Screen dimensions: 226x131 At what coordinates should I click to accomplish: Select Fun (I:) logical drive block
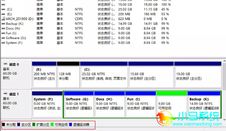pos(140,104)
